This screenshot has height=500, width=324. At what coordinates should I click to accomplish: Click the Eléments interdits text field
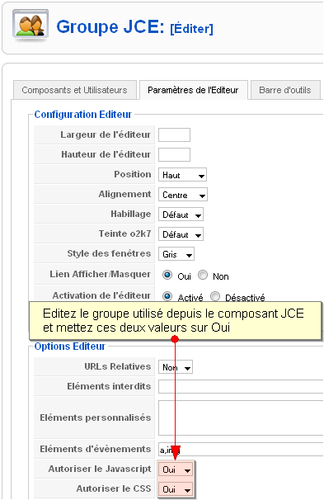[x=241, y=386]
